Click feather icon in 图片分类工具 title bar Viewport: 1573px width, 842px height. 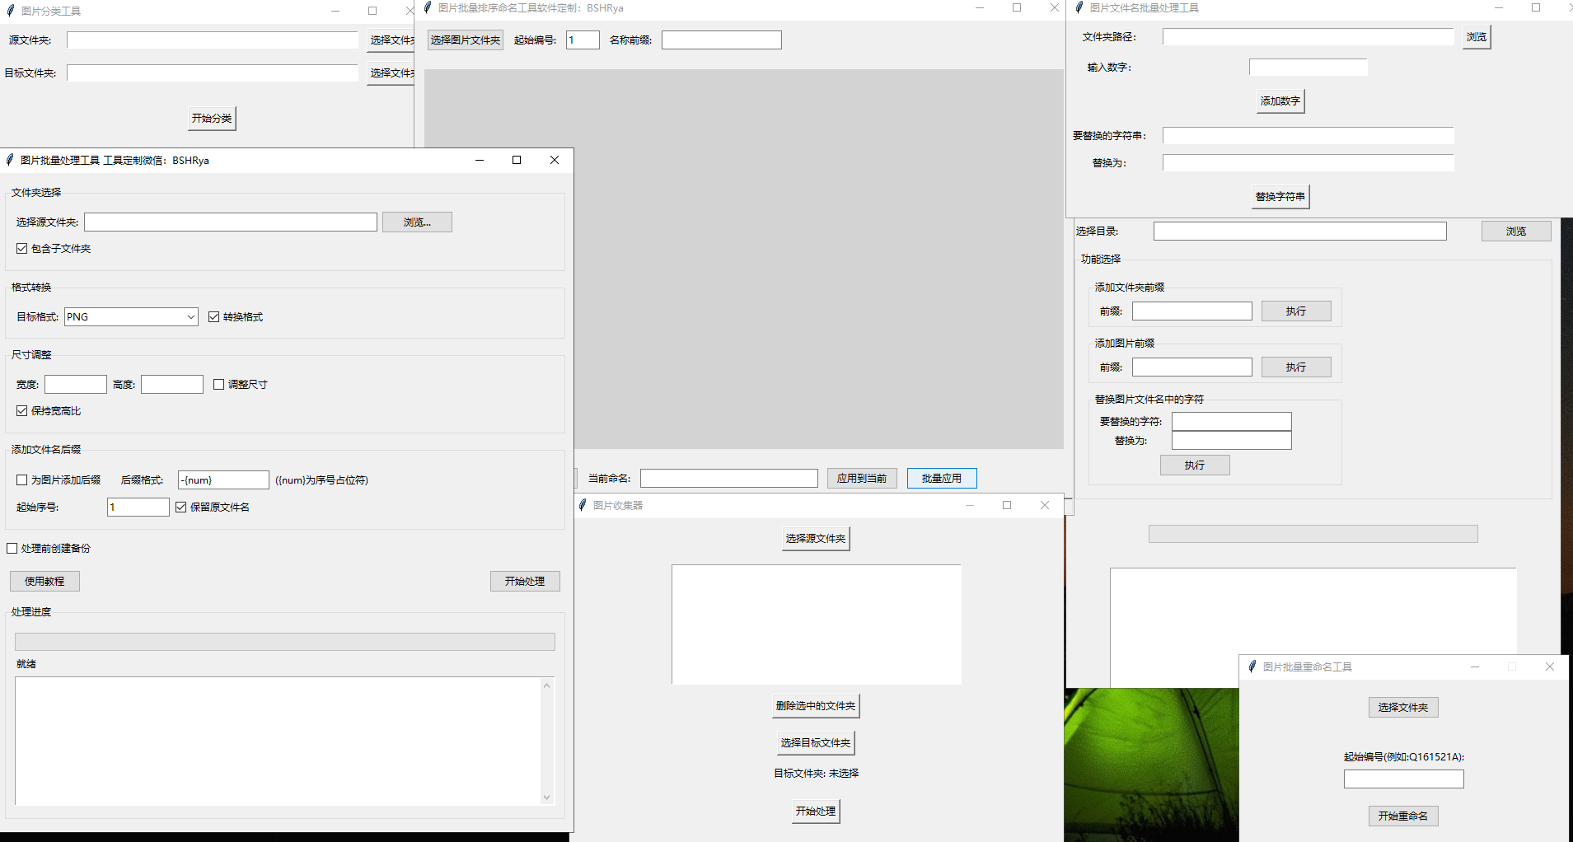[x=11, y=11]
